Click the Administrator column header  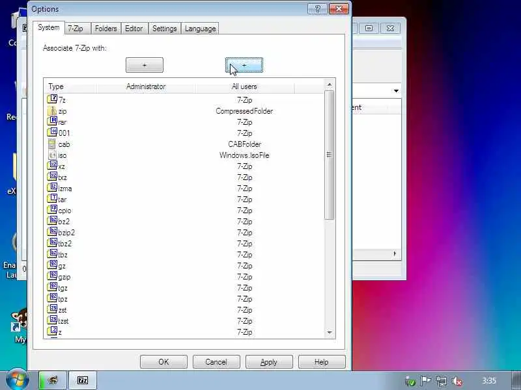(146, 86)
